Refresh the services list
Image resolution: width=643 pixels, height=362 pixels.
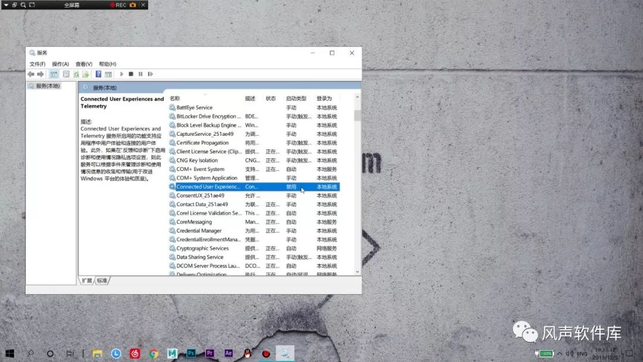point(76,74)
